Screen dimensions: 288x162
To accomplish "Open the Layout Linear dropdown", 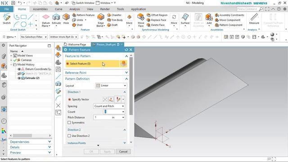I will pos(111,85).
